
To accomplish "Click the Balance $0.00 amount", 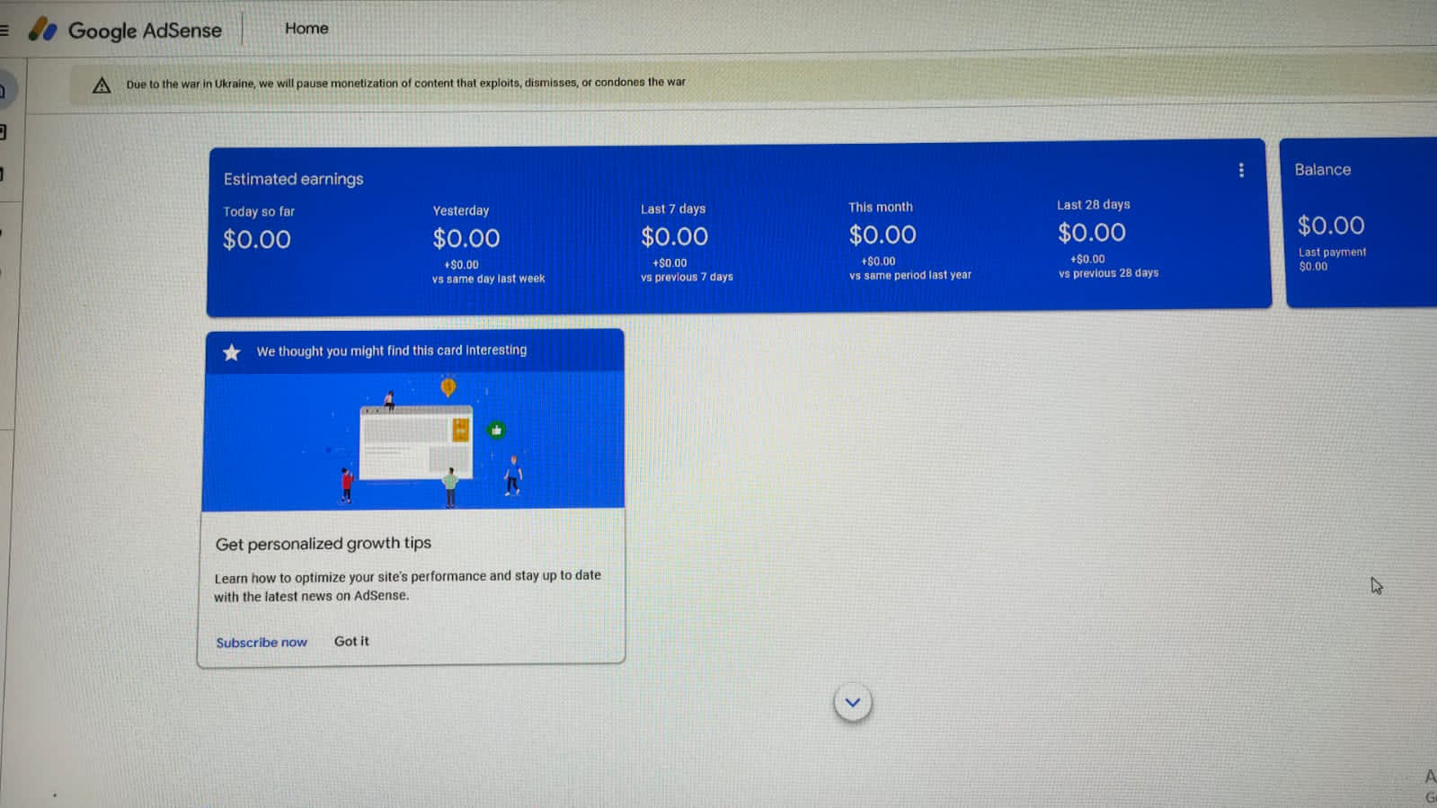I will pos(1330,226).
